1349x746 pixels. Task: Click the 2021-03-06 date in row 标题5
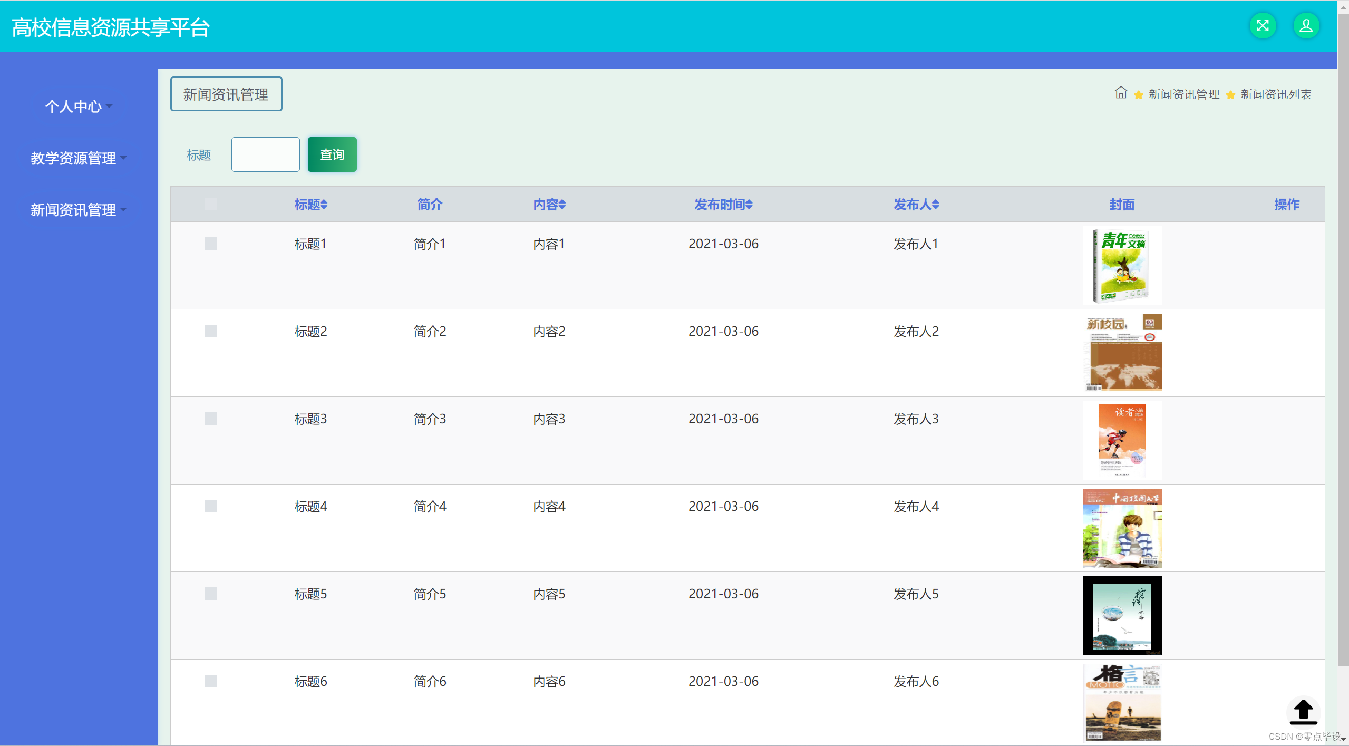pyautogui.click(x=723, y=594)
